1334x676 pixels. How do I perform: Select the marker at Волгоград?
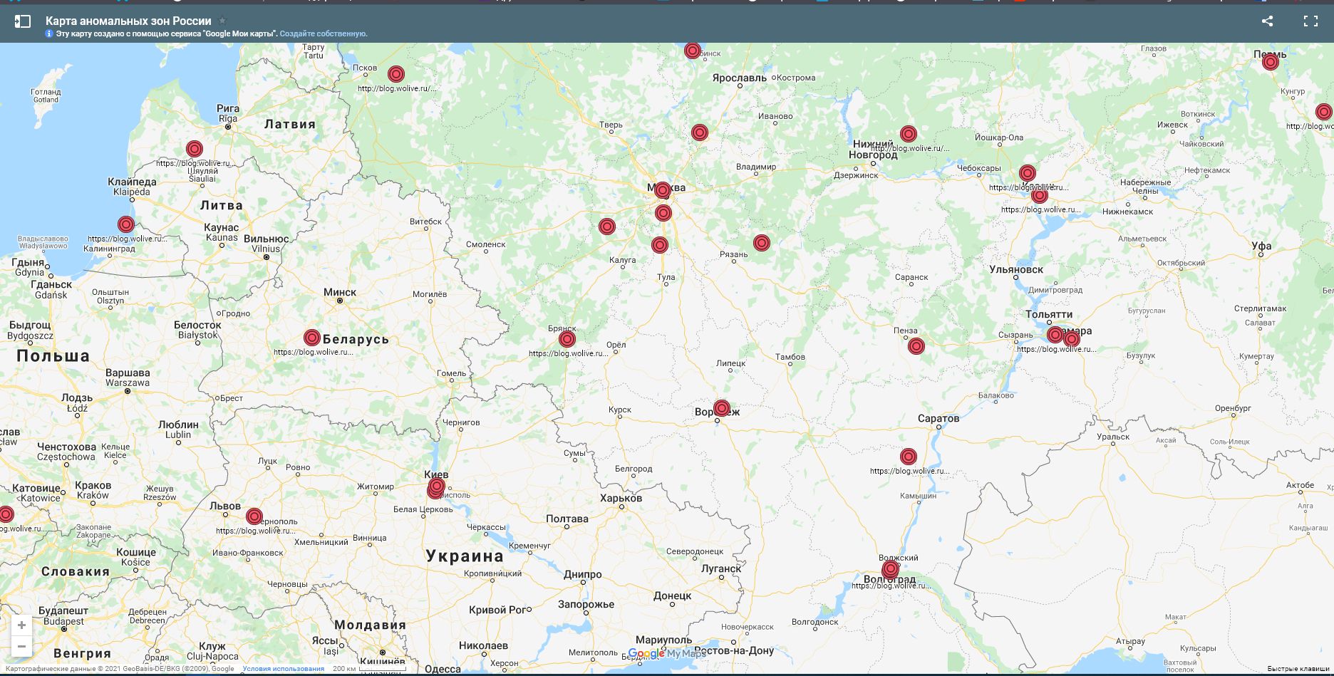[x=891, y=569]
